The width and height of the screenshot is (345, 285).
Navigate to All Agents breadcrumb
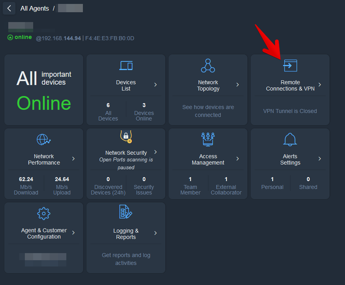[x=35, y=8]
